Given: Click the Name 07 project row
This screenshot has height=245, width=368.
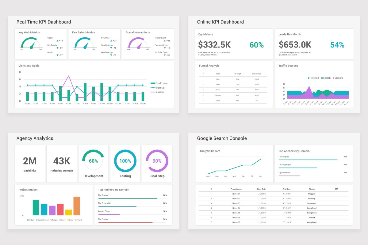Looking at the screenshot, I should (274, 222).
